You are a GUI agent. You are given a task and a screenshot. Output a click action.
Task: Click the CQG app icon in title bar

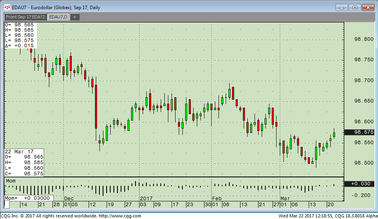(7, 7)
